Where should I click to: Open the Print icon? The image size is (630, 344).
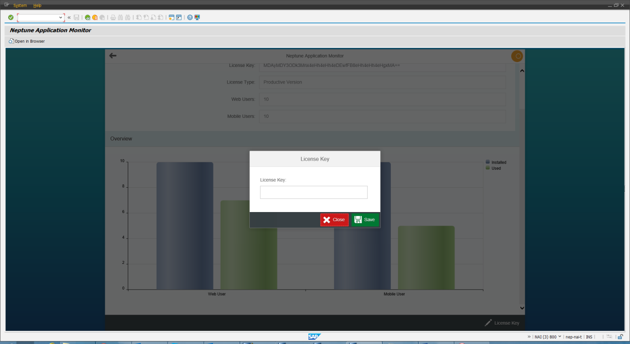(113, 17)
